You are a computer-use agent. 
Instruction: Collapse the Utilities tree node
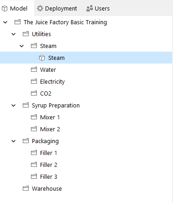click(x=14, y=34)
